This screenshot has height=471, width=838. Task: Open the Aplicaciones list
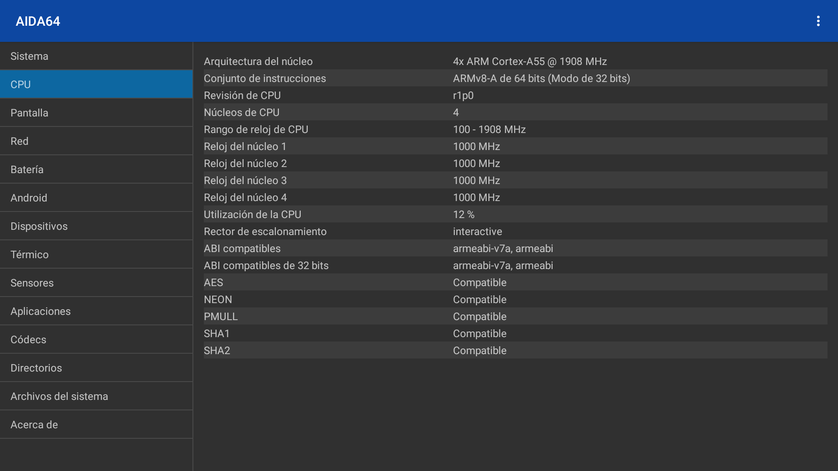coord(96,311)
